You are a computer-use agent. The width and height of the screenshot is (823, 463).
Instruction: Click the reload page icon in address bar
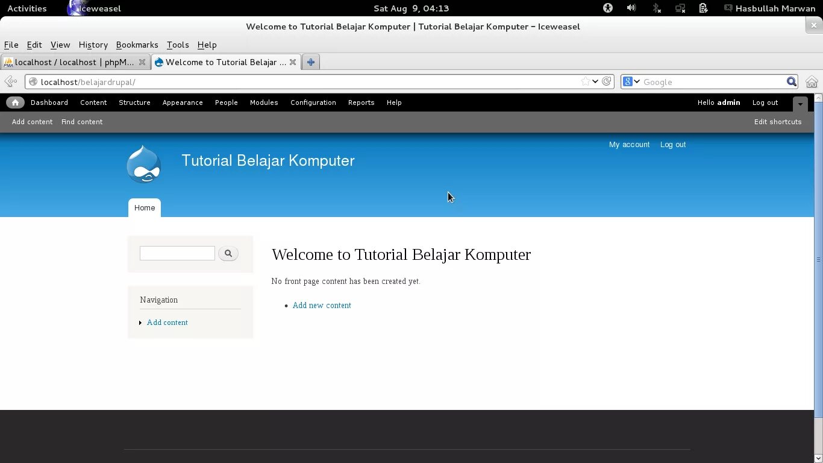[607, 81]
